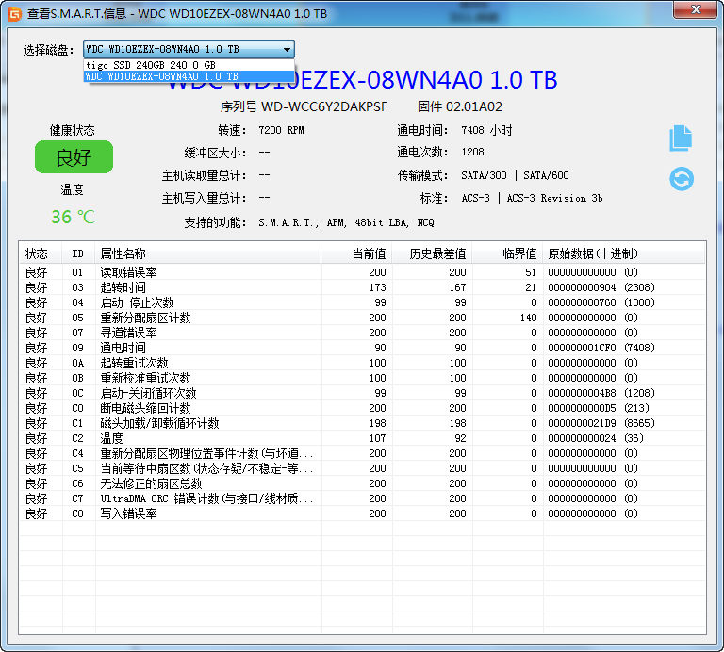Select tigo SSD 240GB from disk list
The width and height of the screenshot is (724, 652).
tap(189, 65)
